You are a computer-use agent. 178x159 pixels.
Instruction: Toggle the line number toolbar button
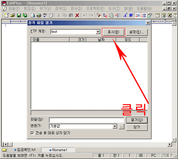(143, 15)
